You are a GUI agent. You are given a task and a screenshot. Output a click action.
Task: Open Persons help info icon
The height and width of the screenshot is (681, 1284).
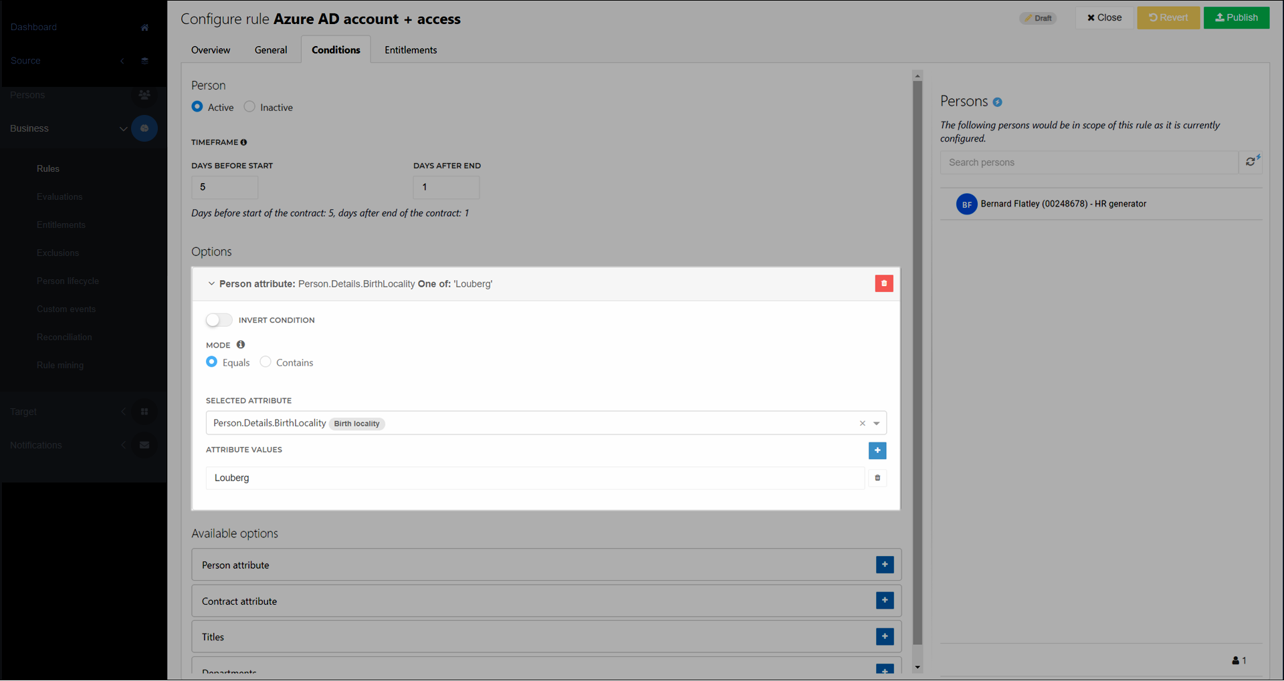click(x=997, y=102)
